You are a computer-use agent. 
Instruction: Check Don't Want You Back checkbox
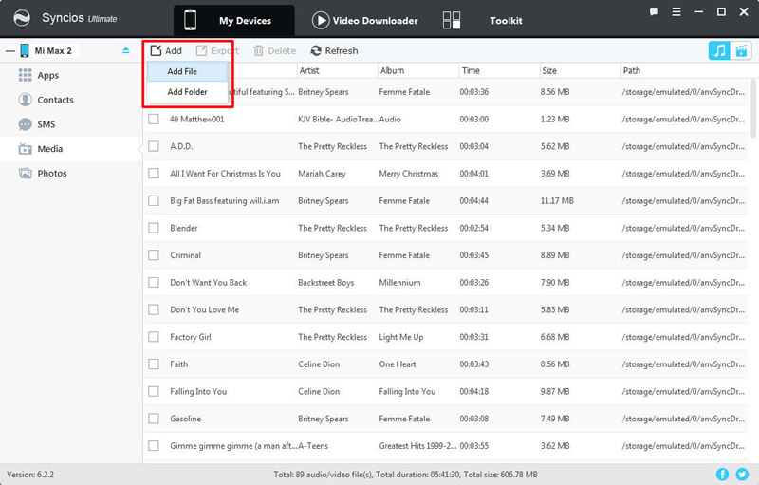point(154,282)
